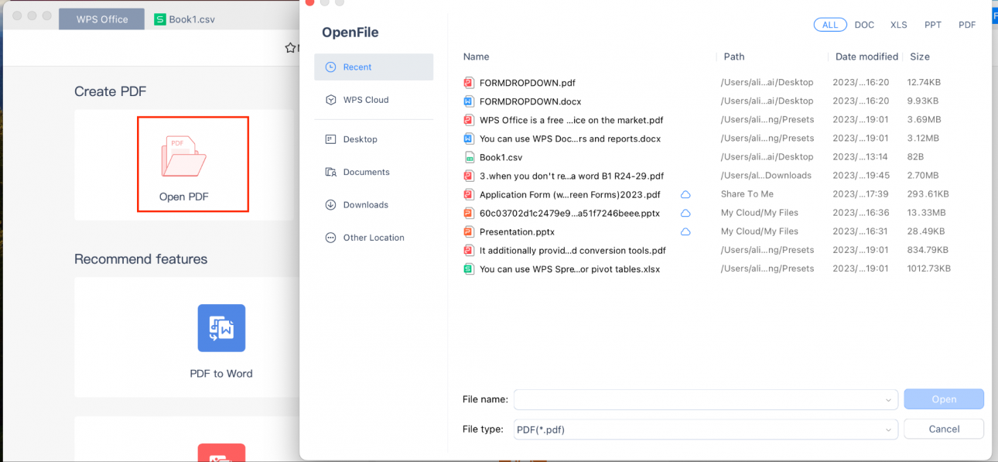Select "WPS Office is a free ...ice on the market.pdf"
The height and width of the screenshot is (462, 998).
coord(571,120)
